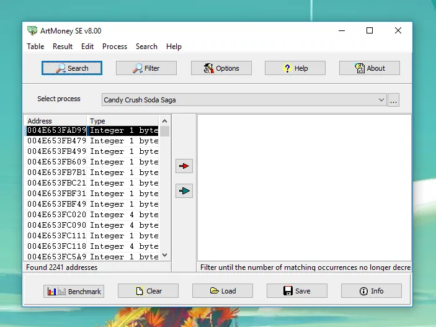436x327 pixels.
Task: Minimize the ArtMoney window
Action: tap(342, 30)
